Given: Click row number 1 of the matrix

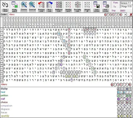Looking at the screenshot, I should click(2, 30).
